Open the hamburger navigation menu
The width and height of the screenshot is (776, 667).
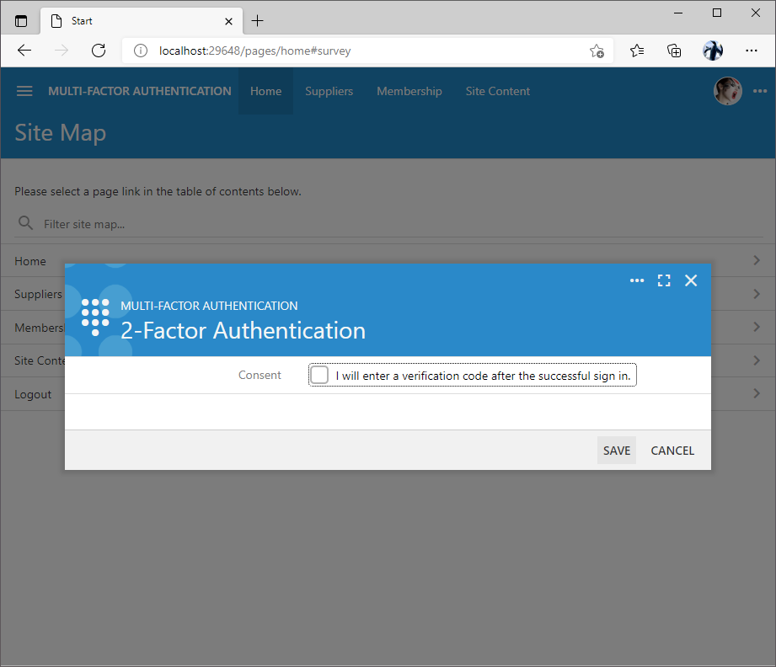click(24, 91)
